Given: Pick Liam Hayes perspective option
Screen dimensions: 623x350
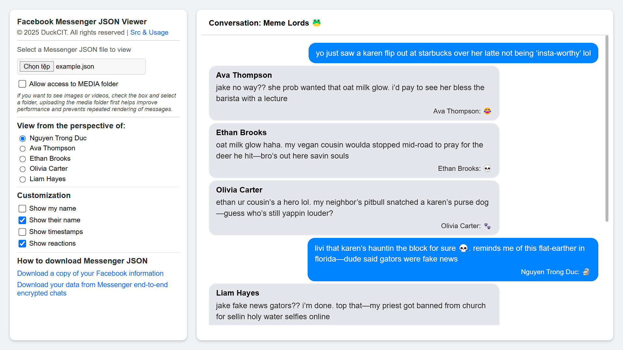Looking at the screenshot, I should 23,179.
